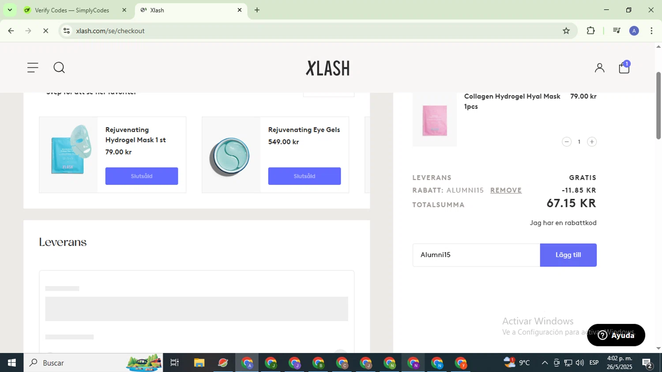Select the -11.85 KR discount amount
Viewport: 662px width, 372px height.
pyautogui.click(x=579, y=190)
